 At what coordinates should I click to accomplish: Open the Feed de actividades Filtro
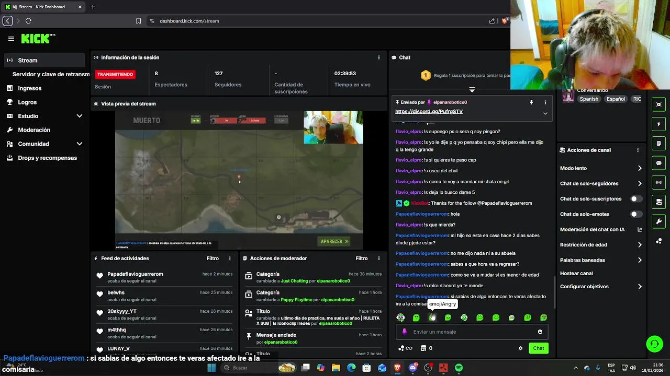pyautogui.click(x=213, y=258)
